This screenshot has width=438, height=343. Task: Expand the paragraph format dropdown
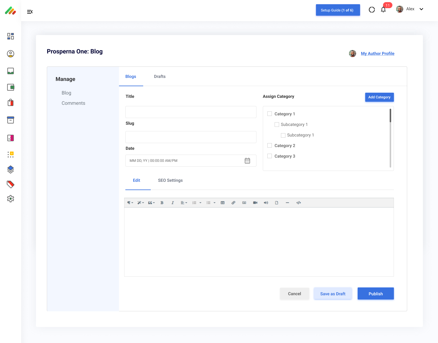pos(130,203)
